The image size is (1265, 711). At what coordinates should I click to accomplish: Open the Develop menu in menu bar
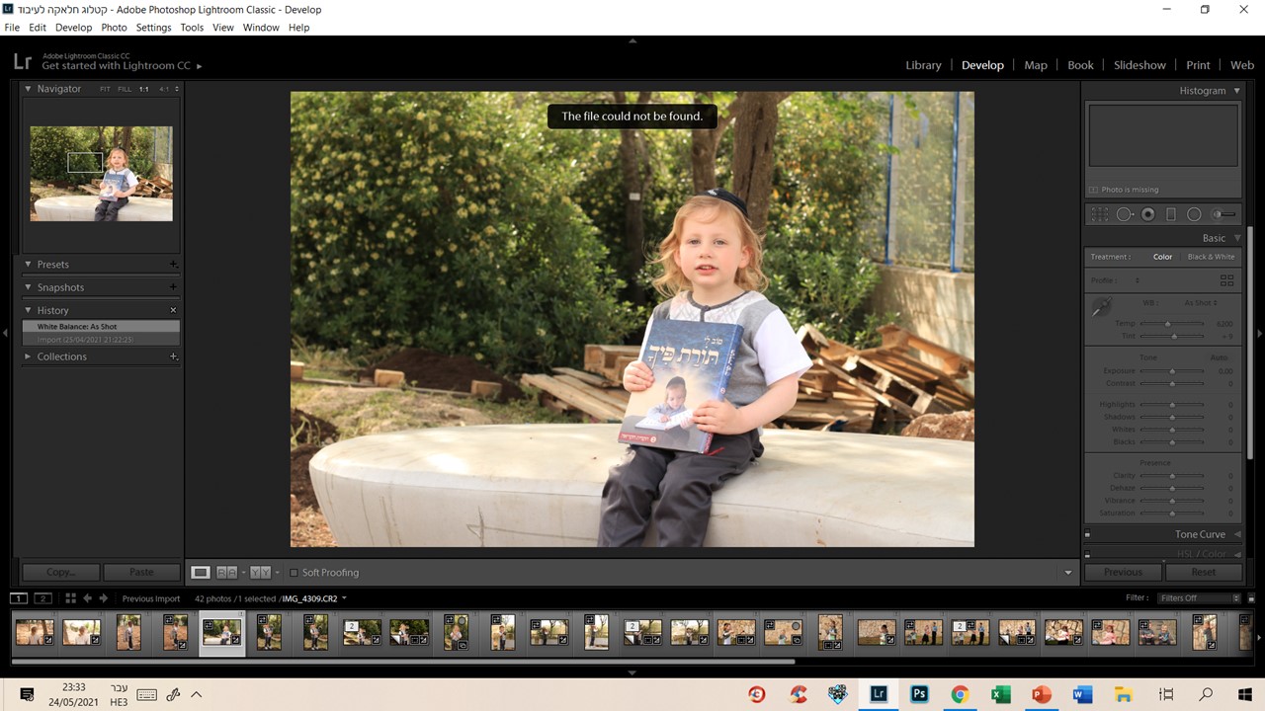73,28
